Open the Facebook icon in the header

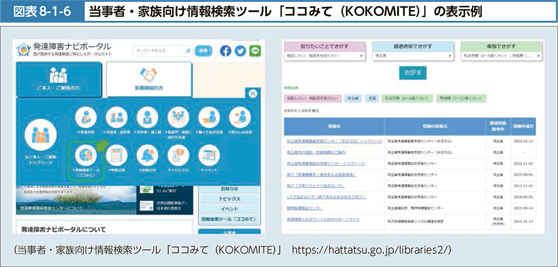(226, 51)
